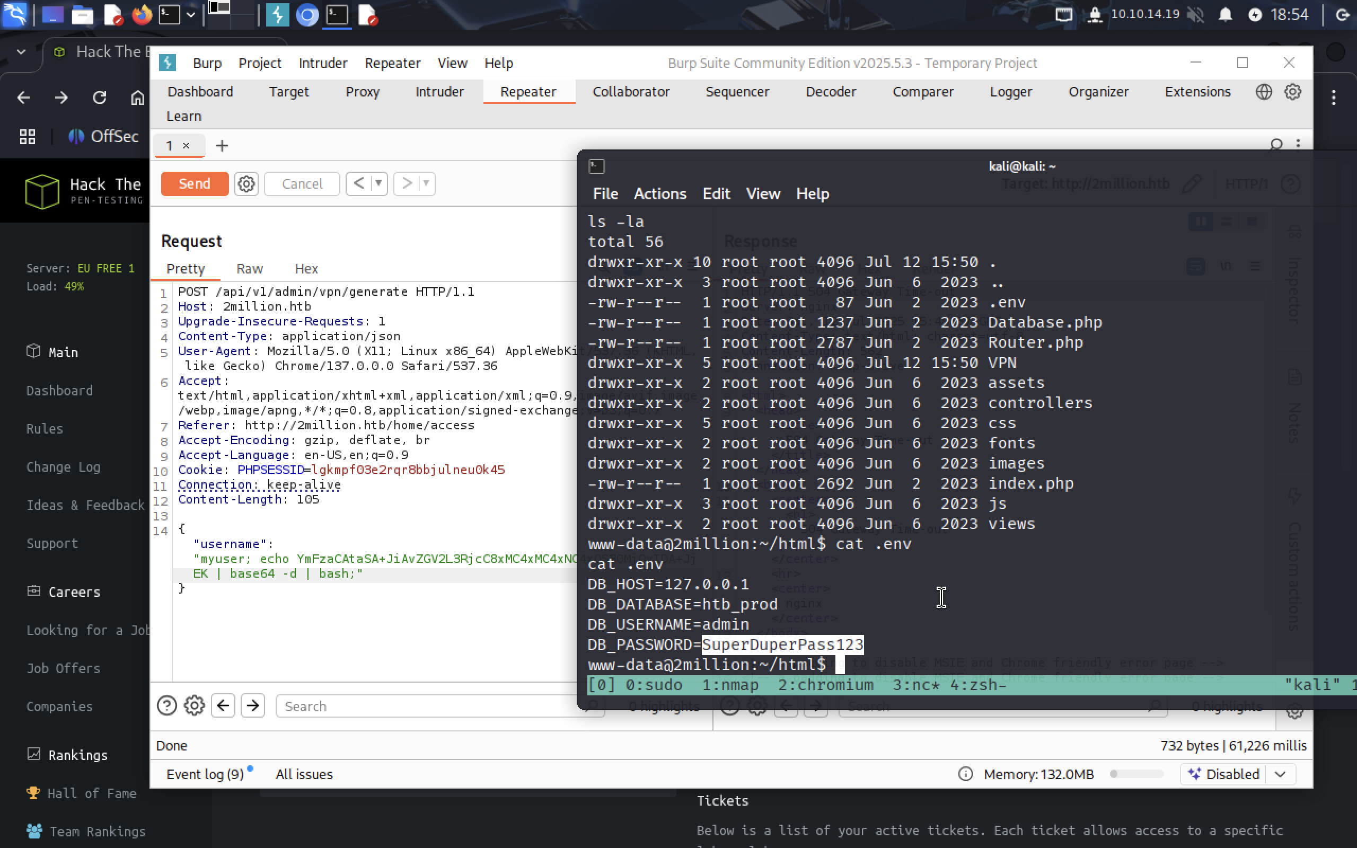Open the terminal Actions menu
This screenshot has width=1357, height=848.
coord(660,193)
